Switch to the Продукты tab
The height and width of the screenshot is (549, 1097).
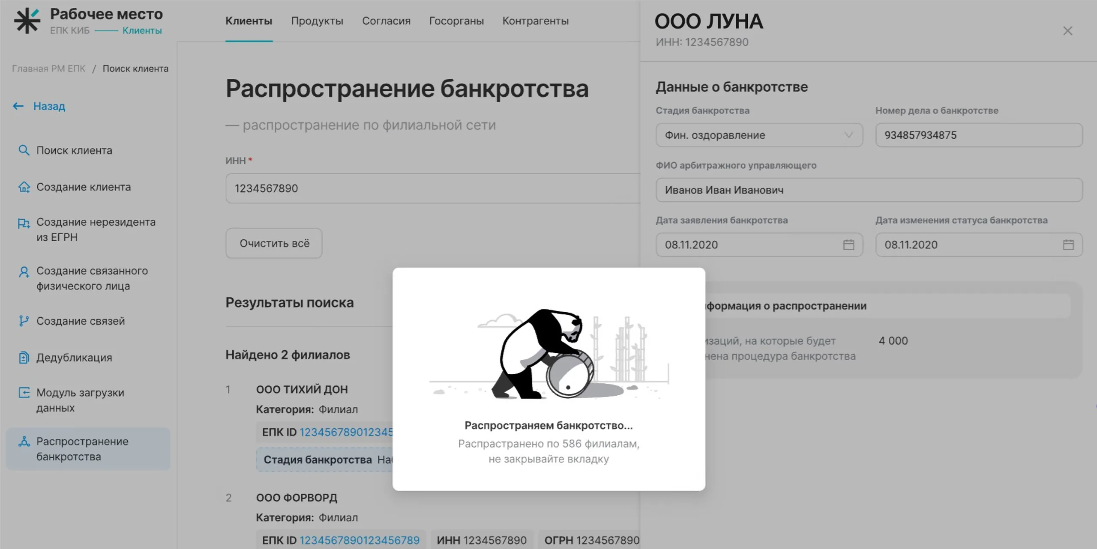317,21
